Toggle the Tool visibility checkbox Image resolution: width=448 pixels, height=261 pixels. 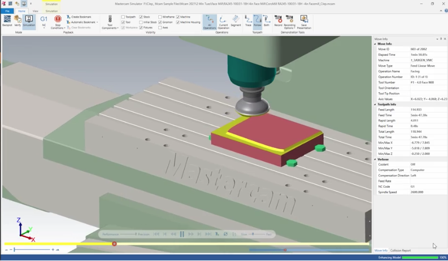tap(123, 22)
